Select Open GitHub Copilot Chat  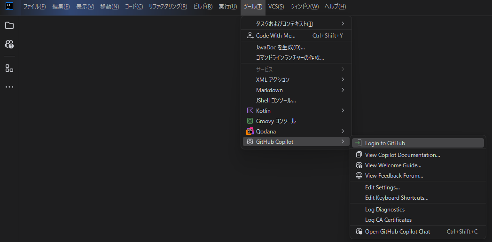point(418,232)
